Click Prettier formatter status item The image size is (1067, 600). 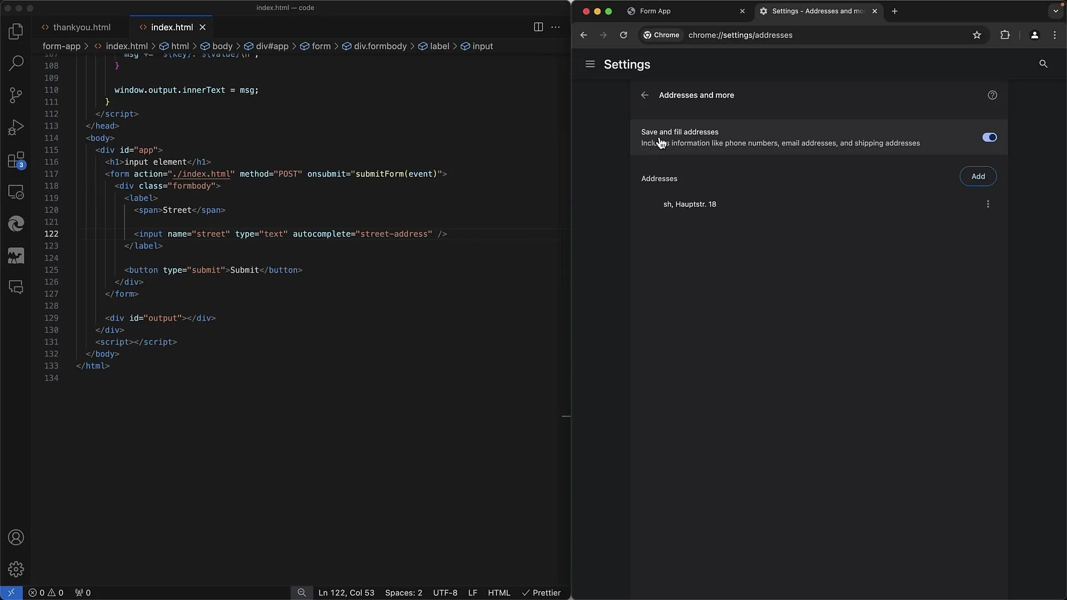click(541, 593)
